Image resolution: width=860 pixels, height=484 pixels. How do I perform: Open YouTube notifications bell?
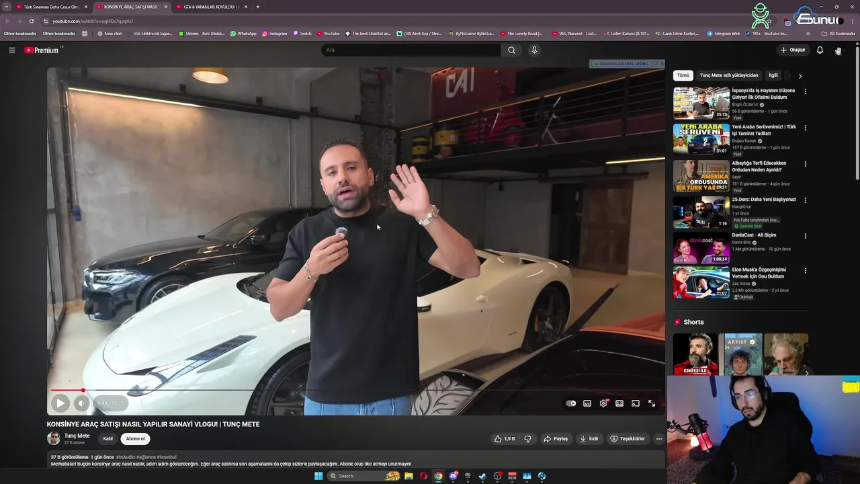[x=820, y=50]
